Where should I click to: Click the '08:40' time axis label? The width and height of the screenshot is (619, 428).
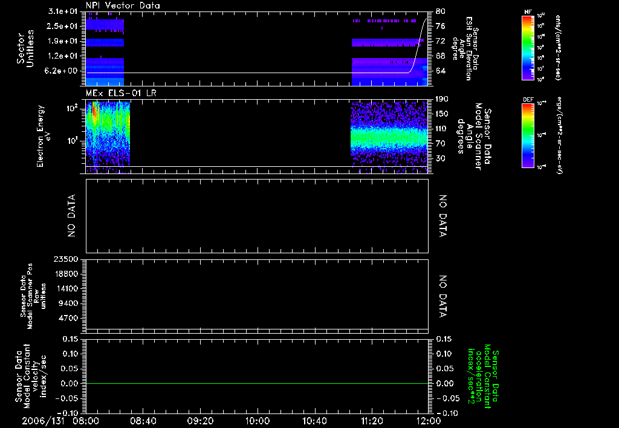tap(143, 421)
